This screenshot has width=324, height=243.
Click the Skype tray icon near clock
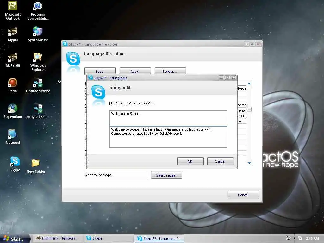click(x=300, y=239)
